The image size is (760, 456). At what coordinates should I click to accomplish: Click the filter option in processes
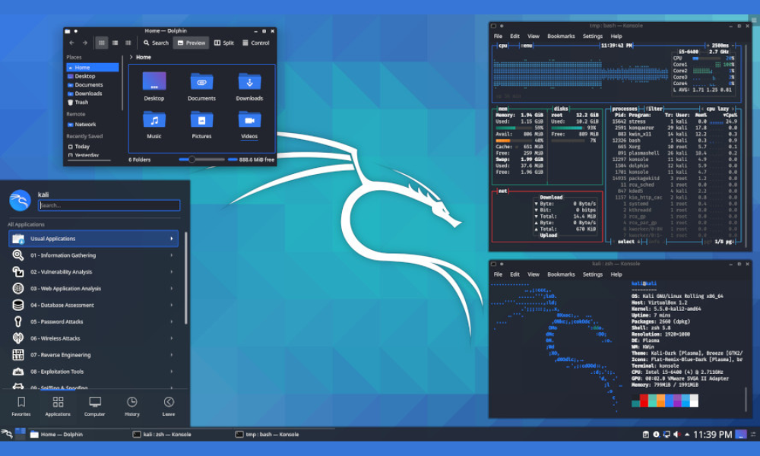click(654, 109)
